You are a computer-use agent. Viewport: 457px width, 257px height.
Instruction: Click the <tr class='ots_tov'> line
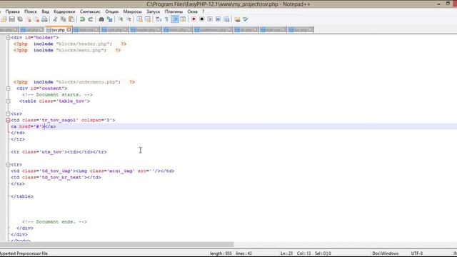coord(59,152)
